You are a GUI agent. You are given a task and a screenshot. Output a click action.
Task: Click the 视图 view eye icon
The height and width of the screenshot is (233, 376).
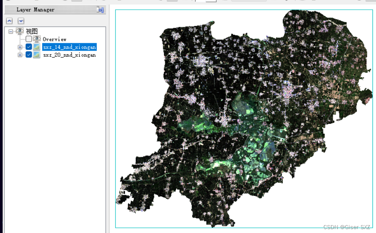coord(19,31)
